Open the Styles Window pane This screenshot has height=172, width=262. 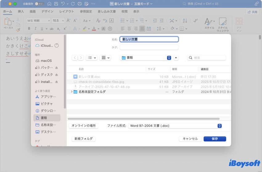tap(223, 24)
